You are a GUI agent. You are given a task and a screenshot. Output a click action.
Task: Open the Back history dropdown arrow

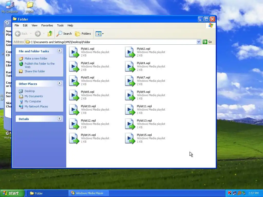(31, 34)
